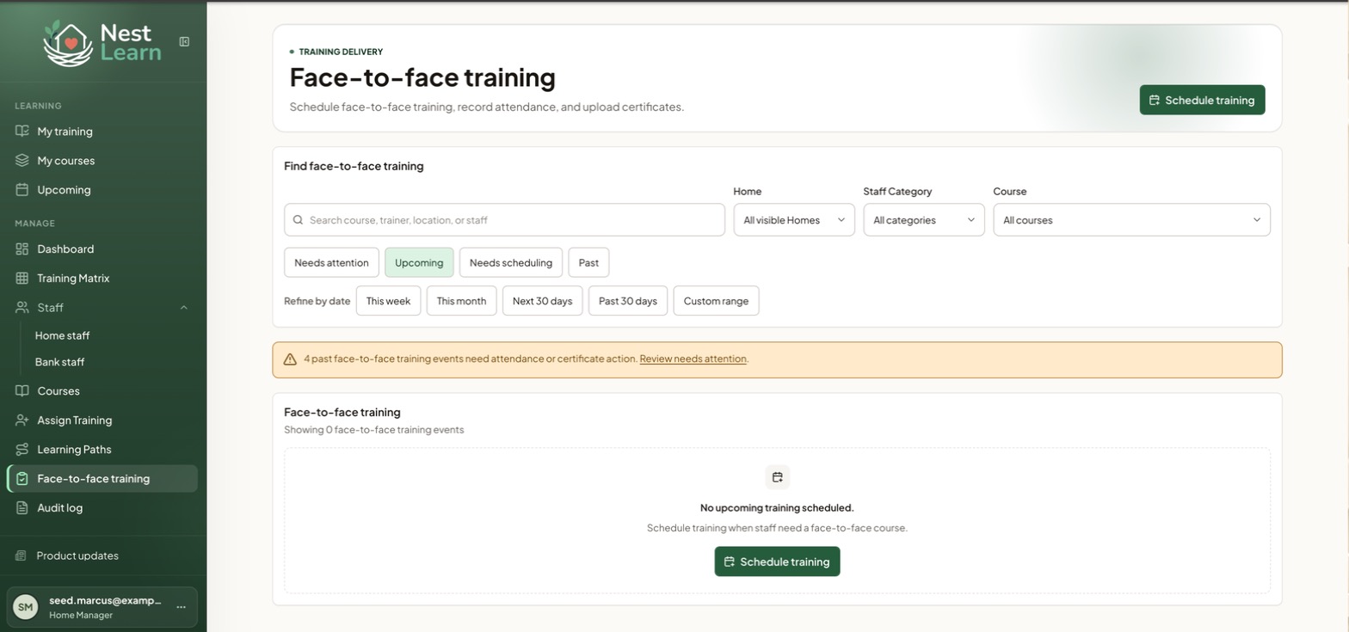The height and width of the screenshot is (632, 1349).
Task: Open the Audit log page
Action: (x=102, y=508)
